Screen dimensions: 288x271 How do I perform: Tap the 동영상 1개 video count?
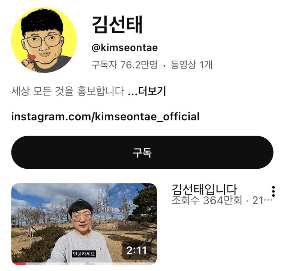192,65
